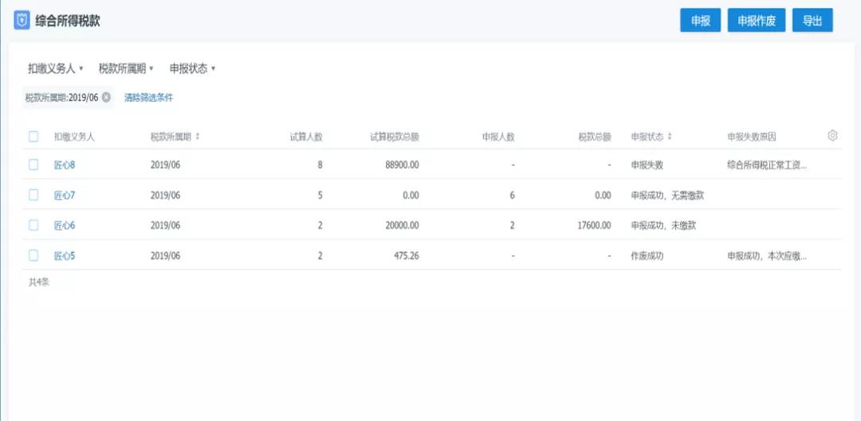The height and width of the screenshot is (421, 861).
Task: Click the 申报成功，未缴款 status cell
Action: (663, 225)
